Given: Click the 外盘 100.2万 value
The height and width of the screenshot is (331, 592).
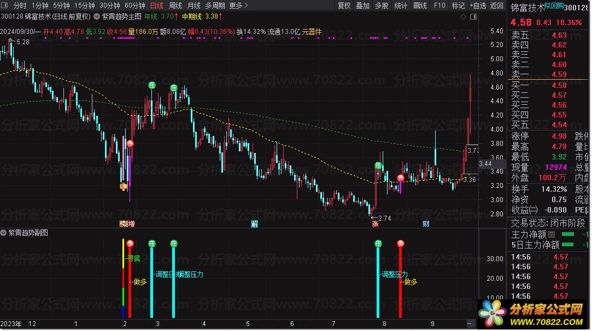Looking at the screenshot, I should click(x=552, y=178).
